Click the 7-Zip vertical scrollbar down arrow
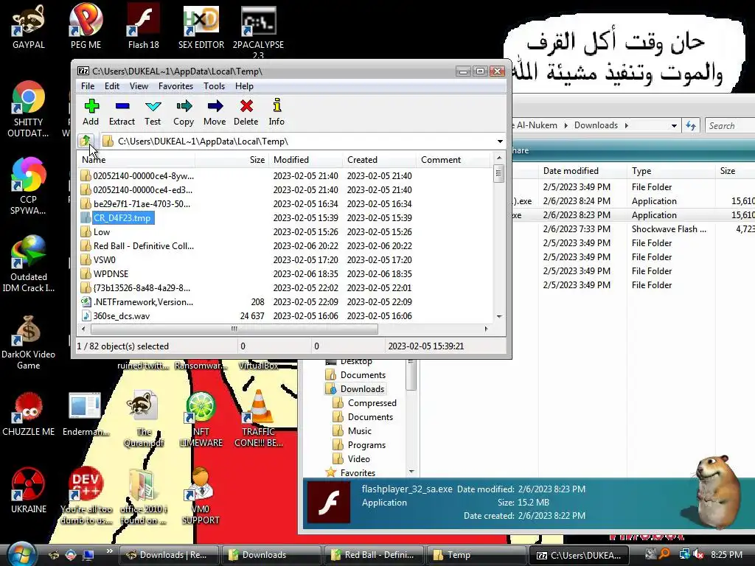Image resolution: width=755 pixels, height=566 pixels. (499, 316)
